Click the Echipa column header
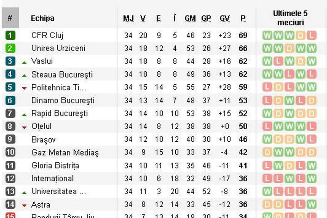This screenshot has height=218, width=327. (x=43, y=18)
